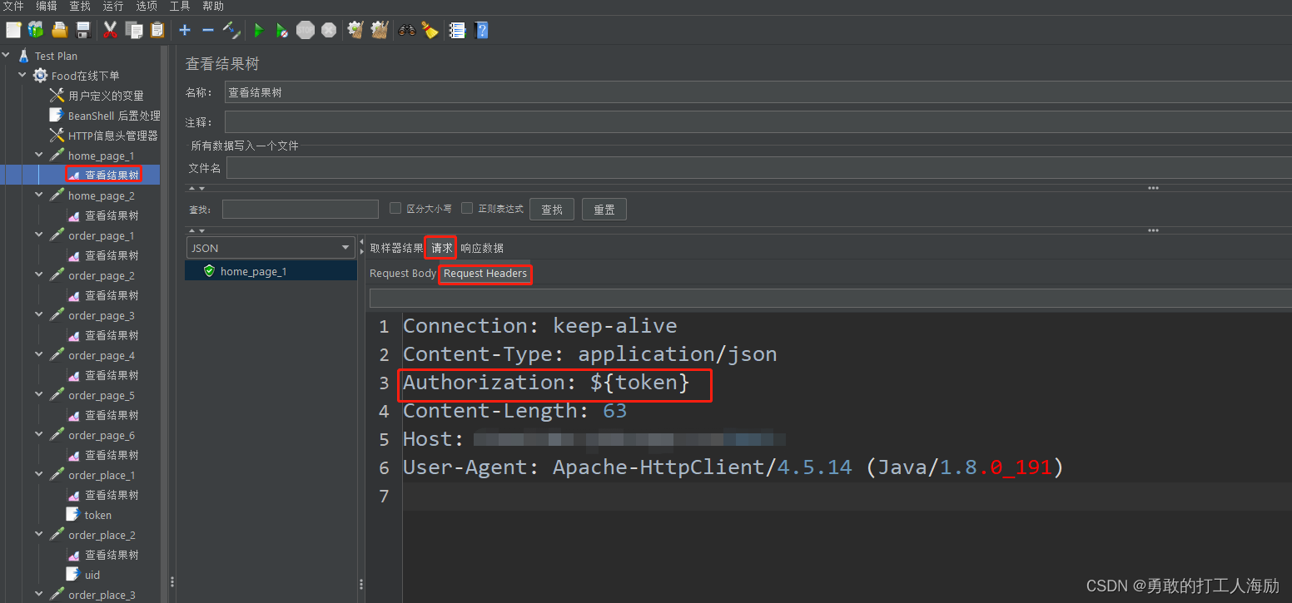Collapse the Test Plan tree node
Image resolution: width=1292 pixels, height=603 pixels.
pyautogui.click(x=7, y=56)
